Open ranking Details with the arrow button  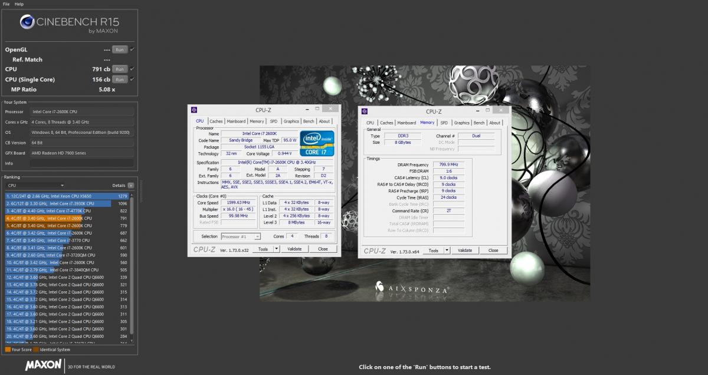[x=130, y=185]
